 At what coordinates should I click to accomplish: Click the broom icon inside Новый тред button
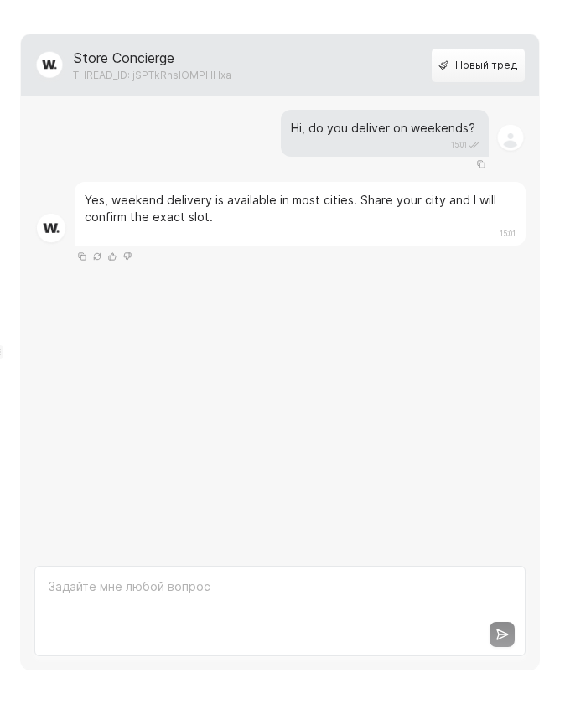(x=444, y=65)
